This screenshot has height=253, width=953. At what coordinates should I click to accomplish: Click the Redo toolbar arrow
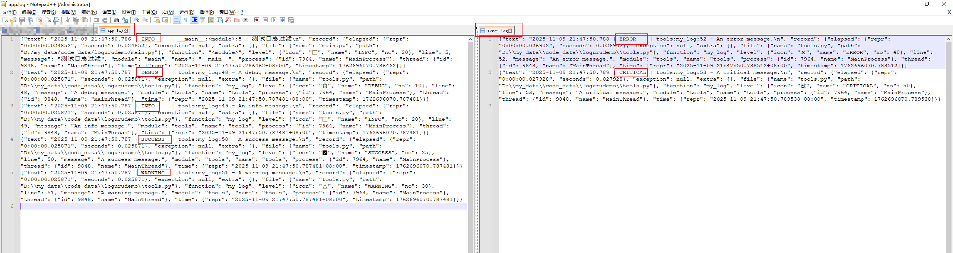[x=105, y=20]
